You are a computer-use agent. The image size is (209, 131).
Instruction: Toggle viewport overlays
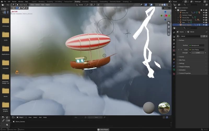151,5
